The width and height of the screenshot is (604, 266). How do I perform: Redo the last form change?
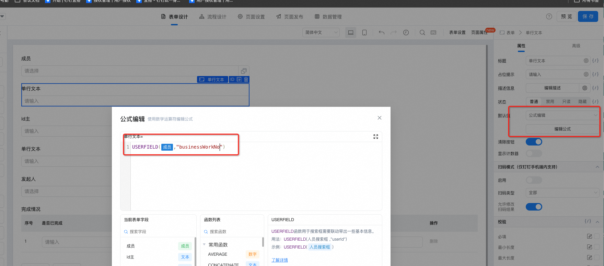click(394, 33)
